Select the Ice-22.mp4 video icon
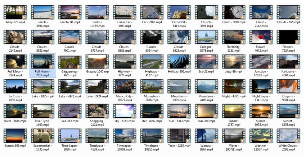 point(207,62)
